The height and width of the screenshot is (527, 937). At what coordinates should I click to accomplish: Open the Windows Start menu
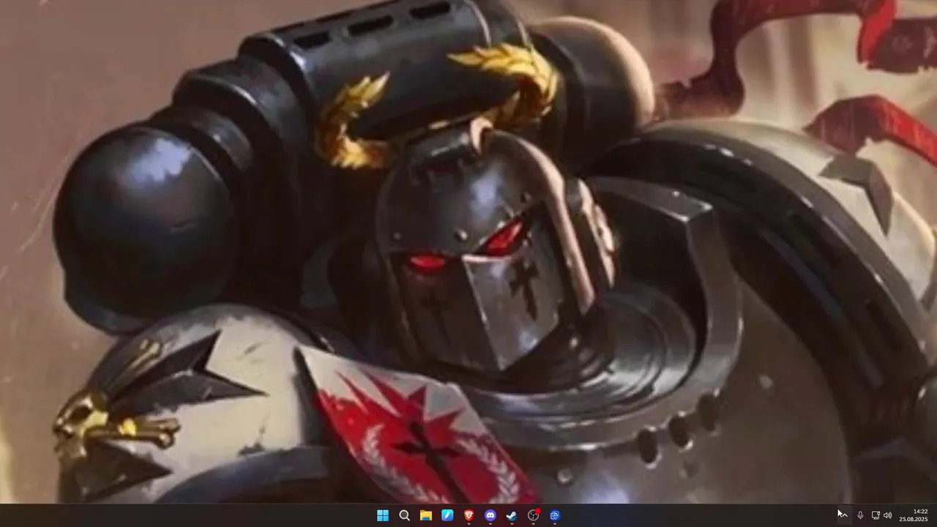pos(382,515)
